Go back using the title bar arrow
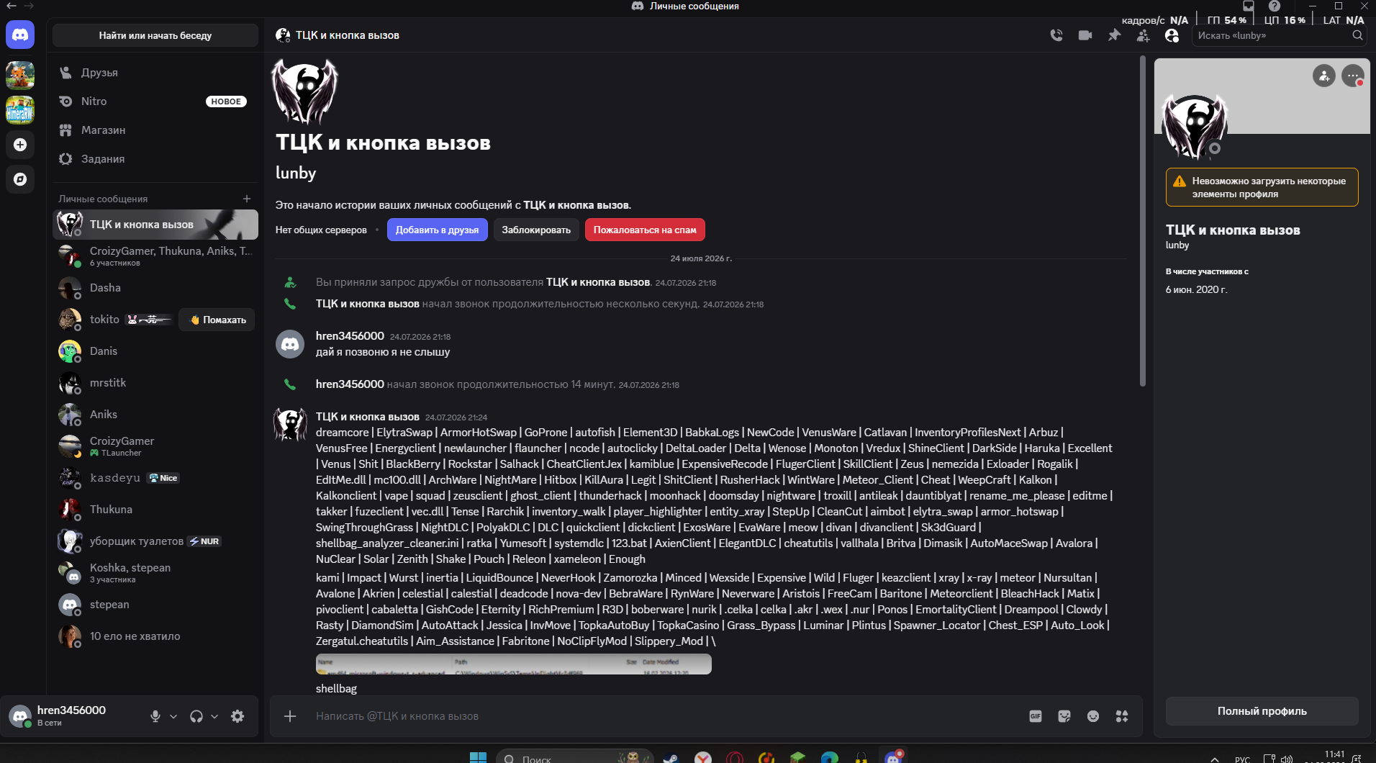Image resolution: width=1376 pixels, height=763 pixels. pyautogui.click(x=11, y=6)
